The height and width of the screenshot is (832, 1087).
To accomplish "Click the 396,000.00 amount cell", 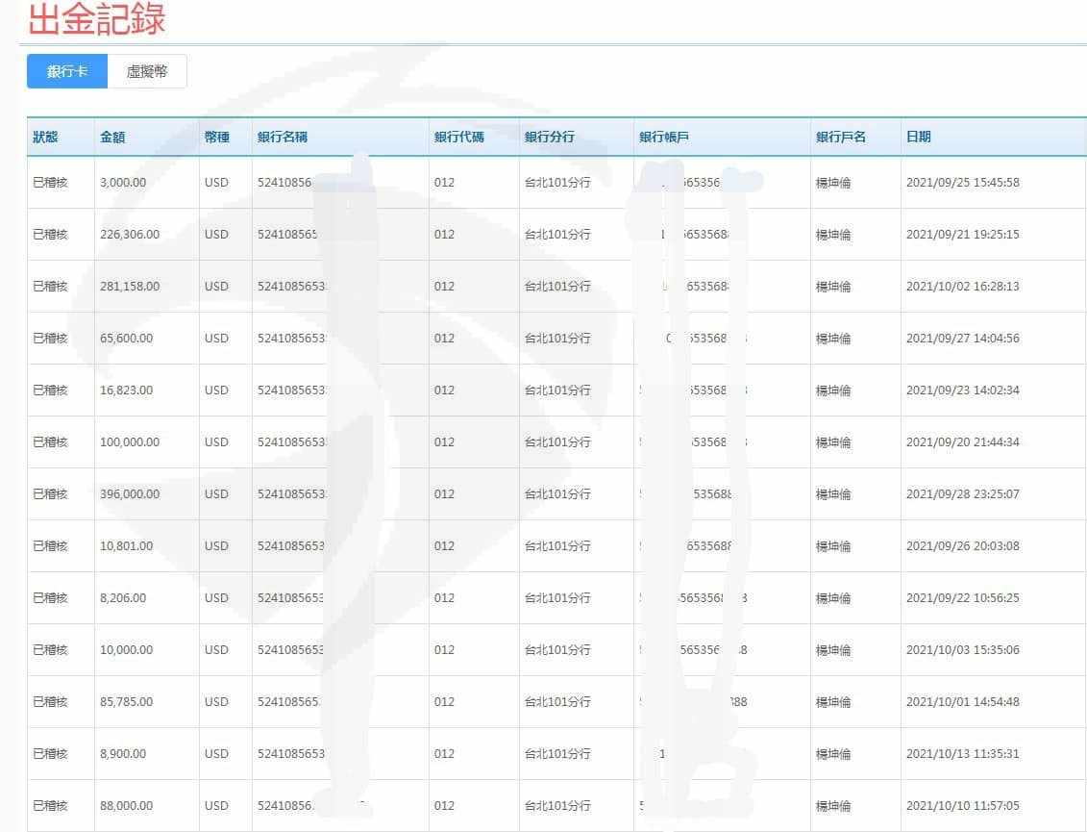I will [130, 494].
